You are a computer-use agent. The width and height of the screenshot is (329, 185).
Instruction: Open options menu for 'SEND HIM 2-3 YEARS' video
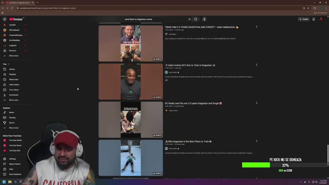coord(257,27)
